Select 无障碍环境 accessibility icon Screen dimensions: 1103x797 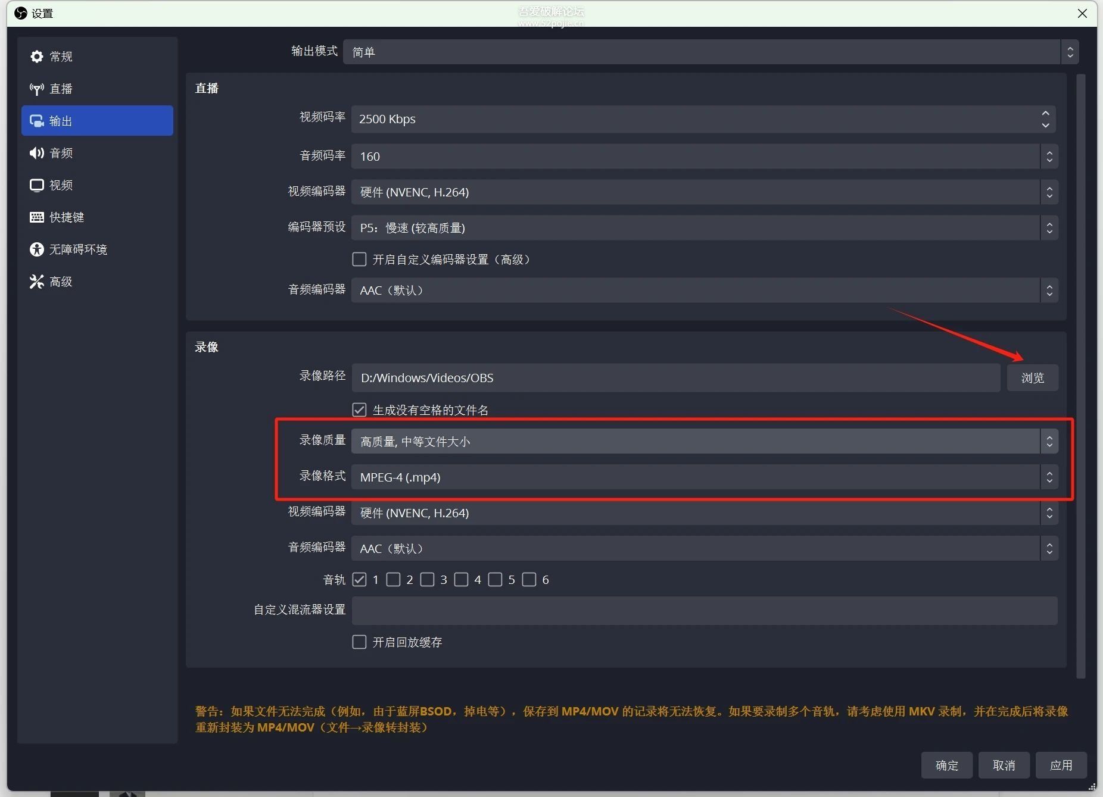pyautogui.click(x=37, y=249)
